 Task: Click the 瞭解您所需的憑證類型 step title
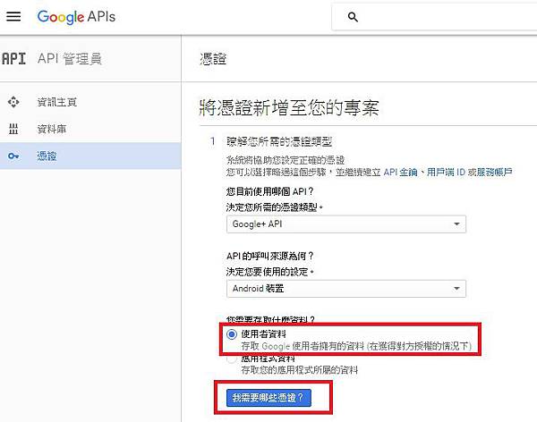click(x=278, y=141)
